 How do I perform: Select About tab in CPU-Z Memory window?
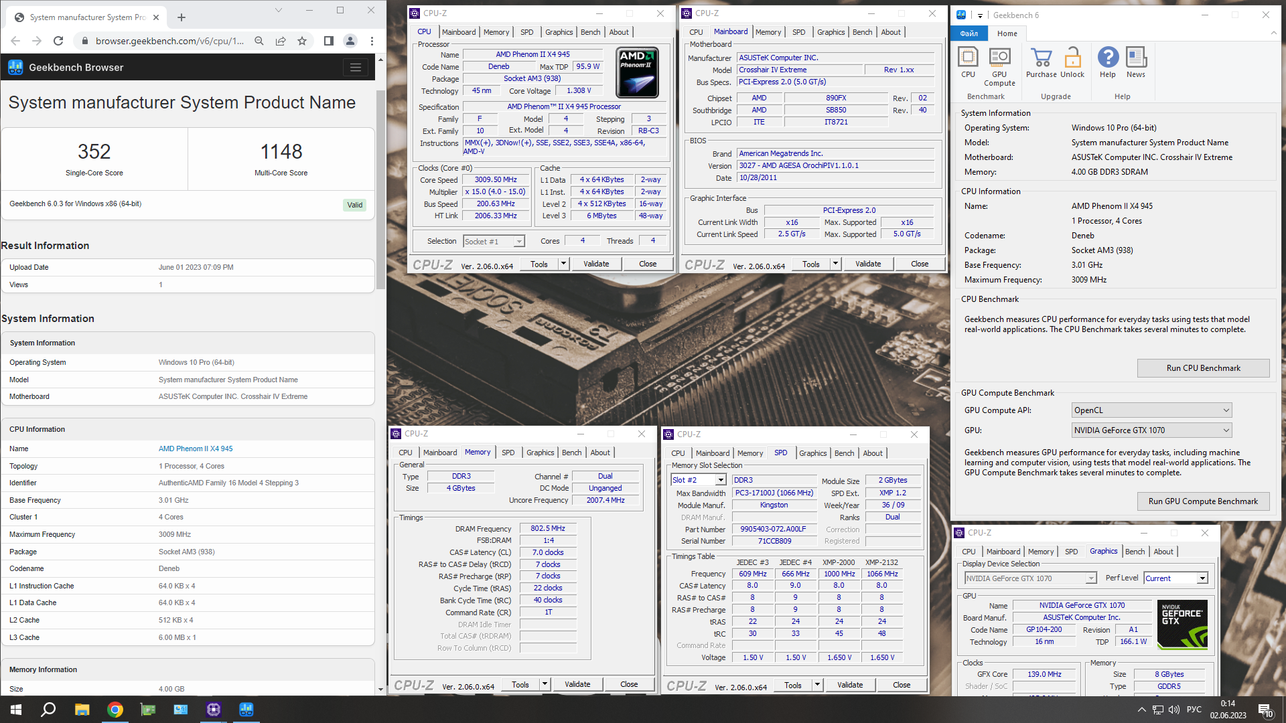600,453
